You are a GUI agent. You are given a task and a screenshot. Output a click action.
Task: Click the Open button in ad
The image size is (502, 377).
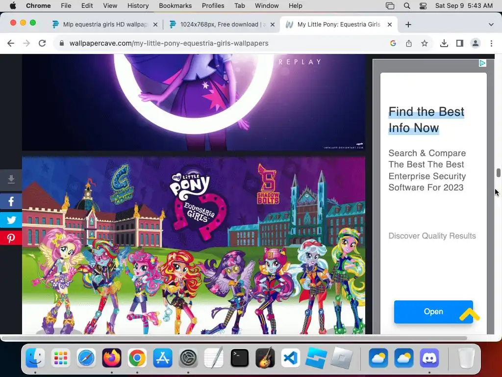(x=433, y=312)
